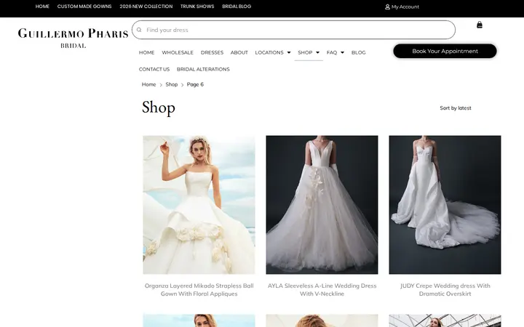Viewport: 524px width, 327px height.
Task: Open JUDY Crepe wedding dress image
Action: [x=445, y=204]
